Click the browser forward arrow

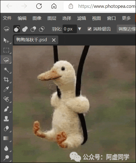coord(24,6)
